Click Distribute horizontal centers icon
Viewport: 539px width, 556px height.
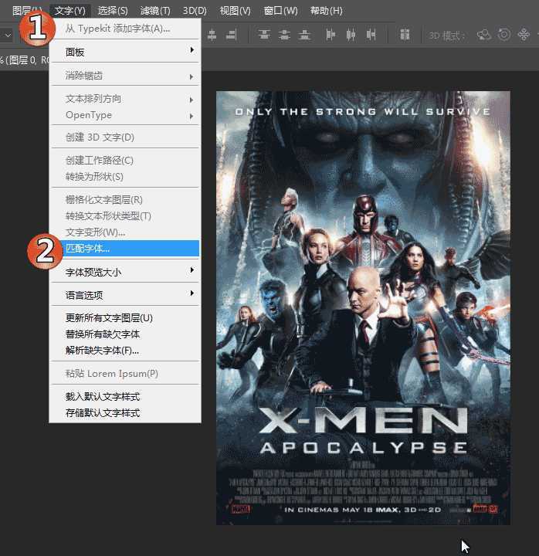click(x=351, y=35)
